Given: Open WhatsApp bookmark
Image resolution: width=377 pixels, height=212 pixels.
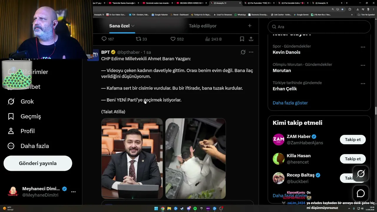Looking at the screenshot, I should pos(240,15).
